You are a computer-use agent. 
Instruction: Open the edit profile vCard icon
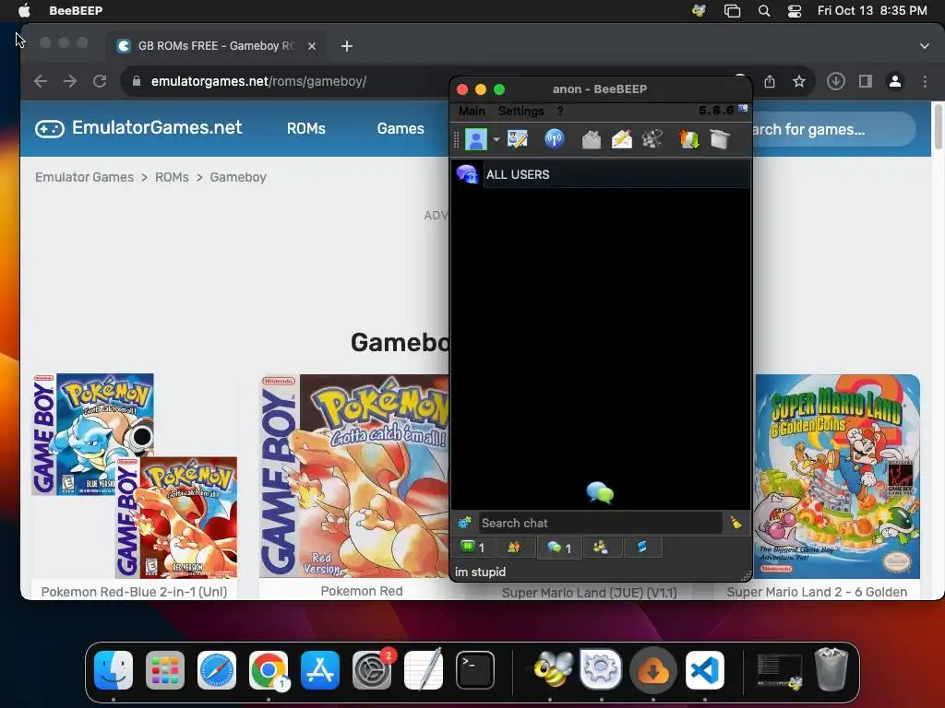tap(517, 139)
